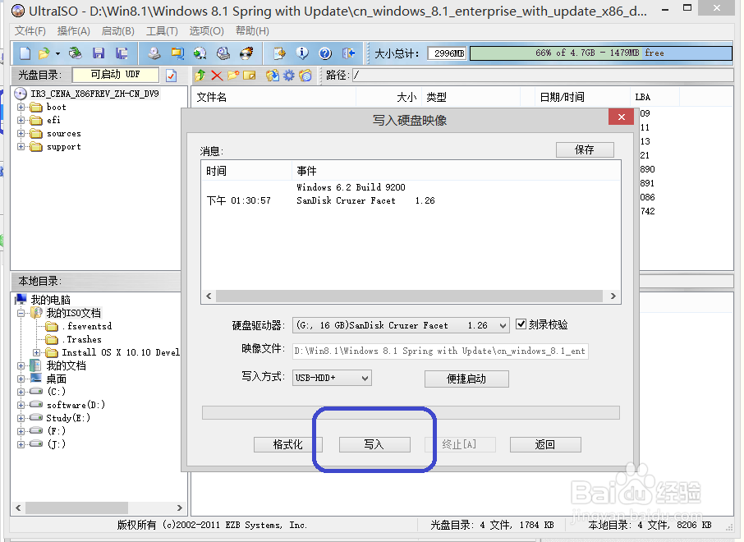Select Study(E:) drive in local tree
744x542 pixels.
[68, 418]
